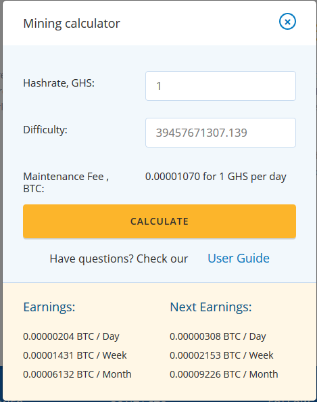The image size is (317, 402).
Task: Select the 0.00000308 BTC / Day next earnings
Action: pos(218,336)
